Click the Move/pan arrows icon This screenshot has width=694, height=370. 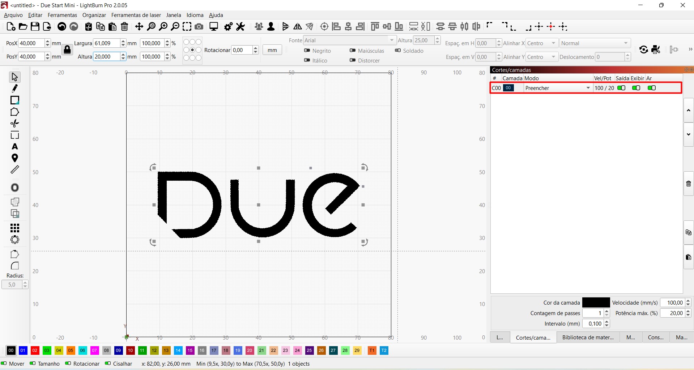(x=139, y=26)
